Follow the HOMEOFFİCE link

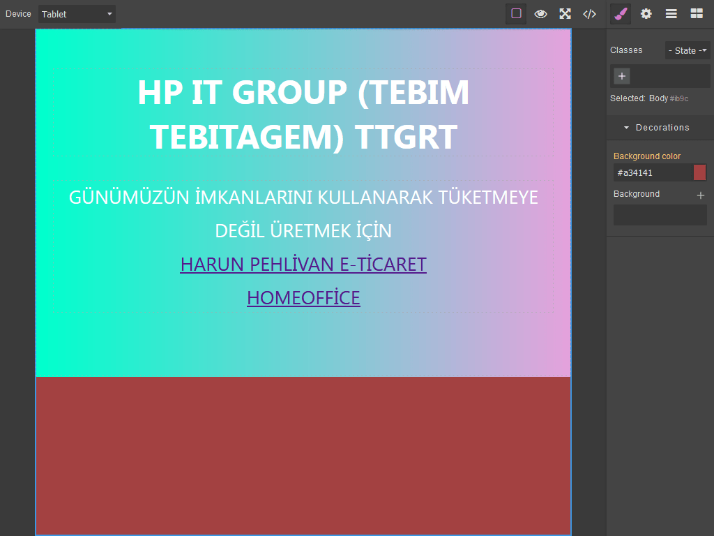pyautogui.click(x=303, y=298)
